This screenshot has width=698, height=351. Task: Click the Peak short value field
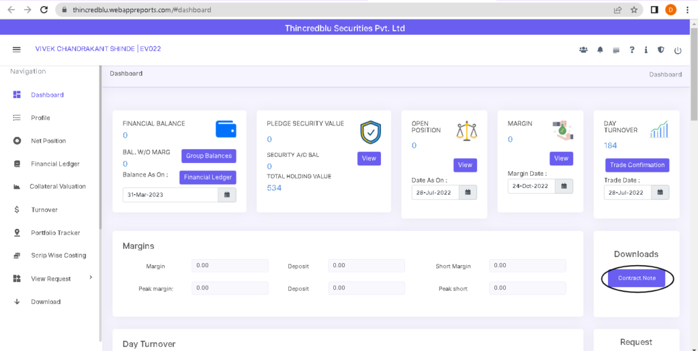(528, 288)
